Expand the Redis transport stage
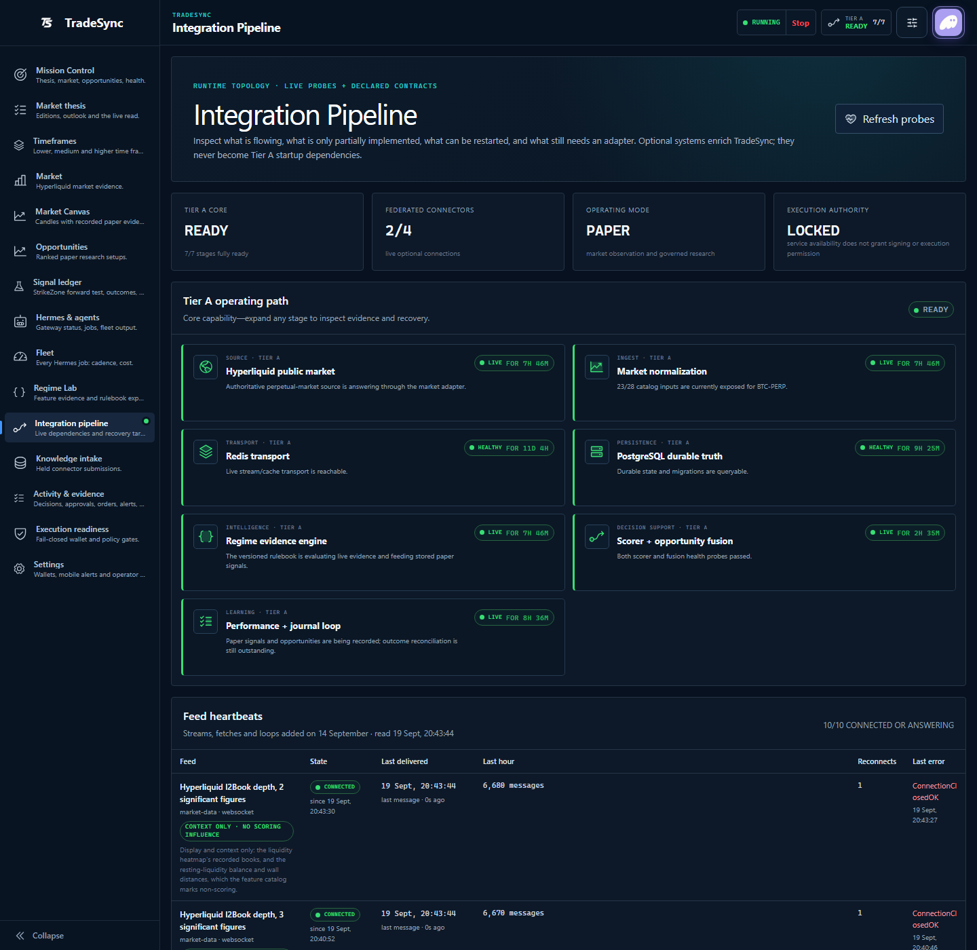The height and width of the screenshot is (950, 977). [x=373, y=468]
